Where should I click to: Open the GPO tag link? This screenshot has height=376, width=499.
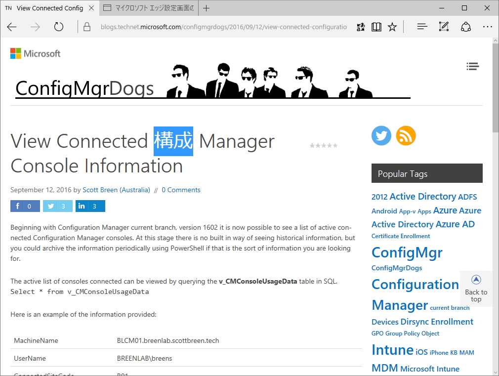pyautogui.click(x=377, y=334)
